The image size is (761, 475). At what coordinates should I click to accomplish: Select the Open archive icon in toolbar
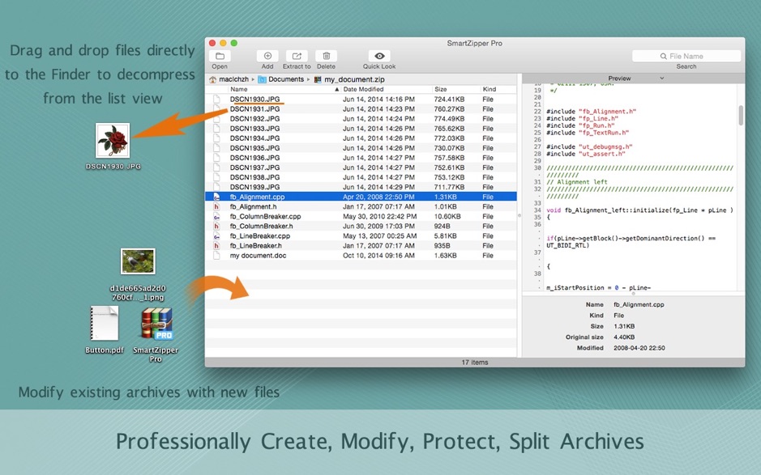219,54
